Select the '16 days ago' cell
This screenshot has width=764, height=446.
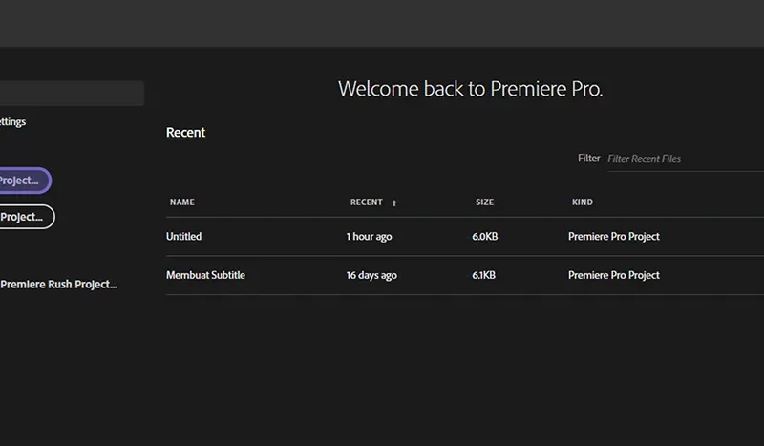coord(371,276)
